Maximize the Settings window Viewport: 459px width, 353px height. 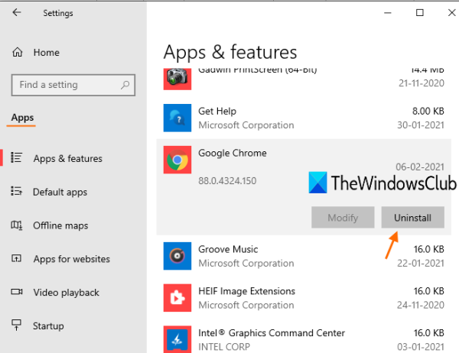click(419, 13)
